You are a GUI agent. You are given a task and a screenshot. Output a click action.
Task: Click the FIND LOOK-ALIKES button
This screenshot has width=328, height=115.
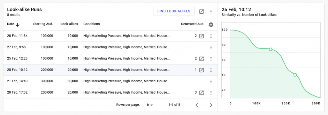coord(174,11)
